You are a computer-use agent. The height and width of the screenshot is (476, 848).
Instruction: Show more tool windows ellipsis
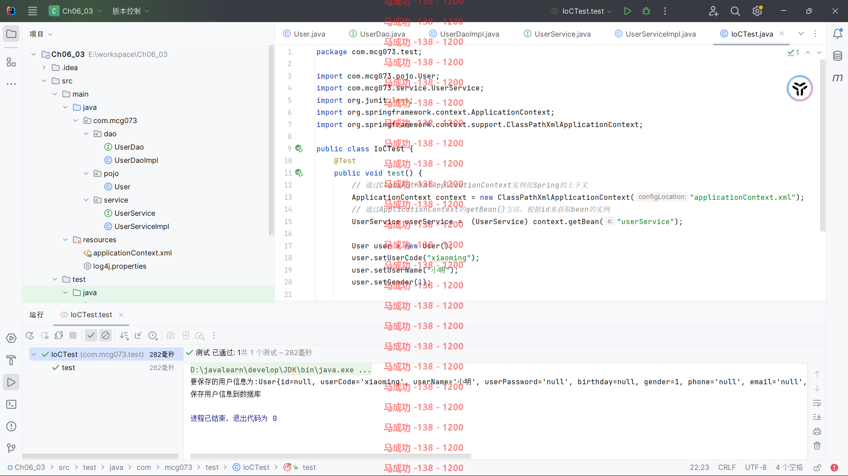[x=11, y=84]
